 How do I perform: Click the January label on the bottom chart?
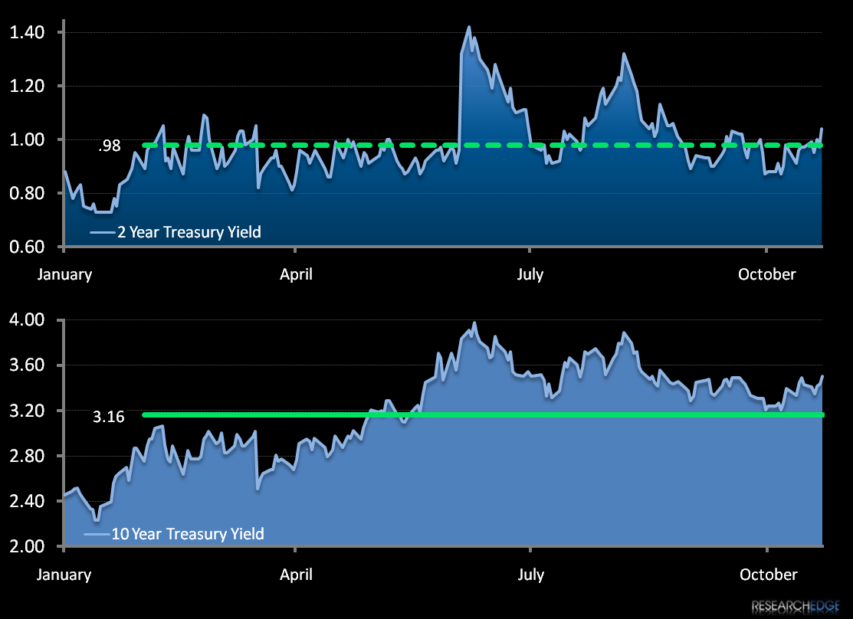pyautogui.click(x=64, y=574)
